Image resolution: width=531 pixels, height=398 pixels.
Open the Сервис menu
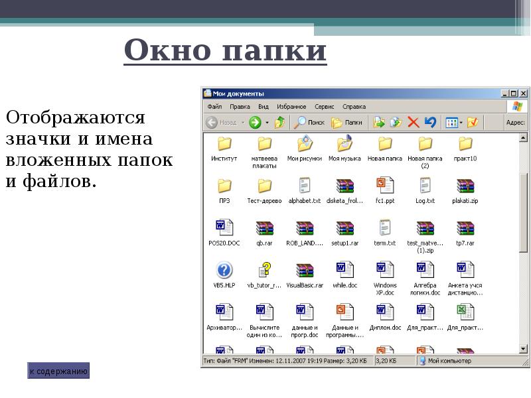pyautogui.click(x=324, y=106)
